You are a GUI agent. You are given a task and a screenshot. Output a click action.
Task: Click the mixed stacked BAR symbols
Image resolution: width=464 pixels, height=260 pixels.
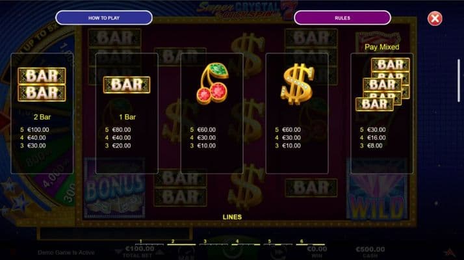pyautogui.click(x=382, y=84)
